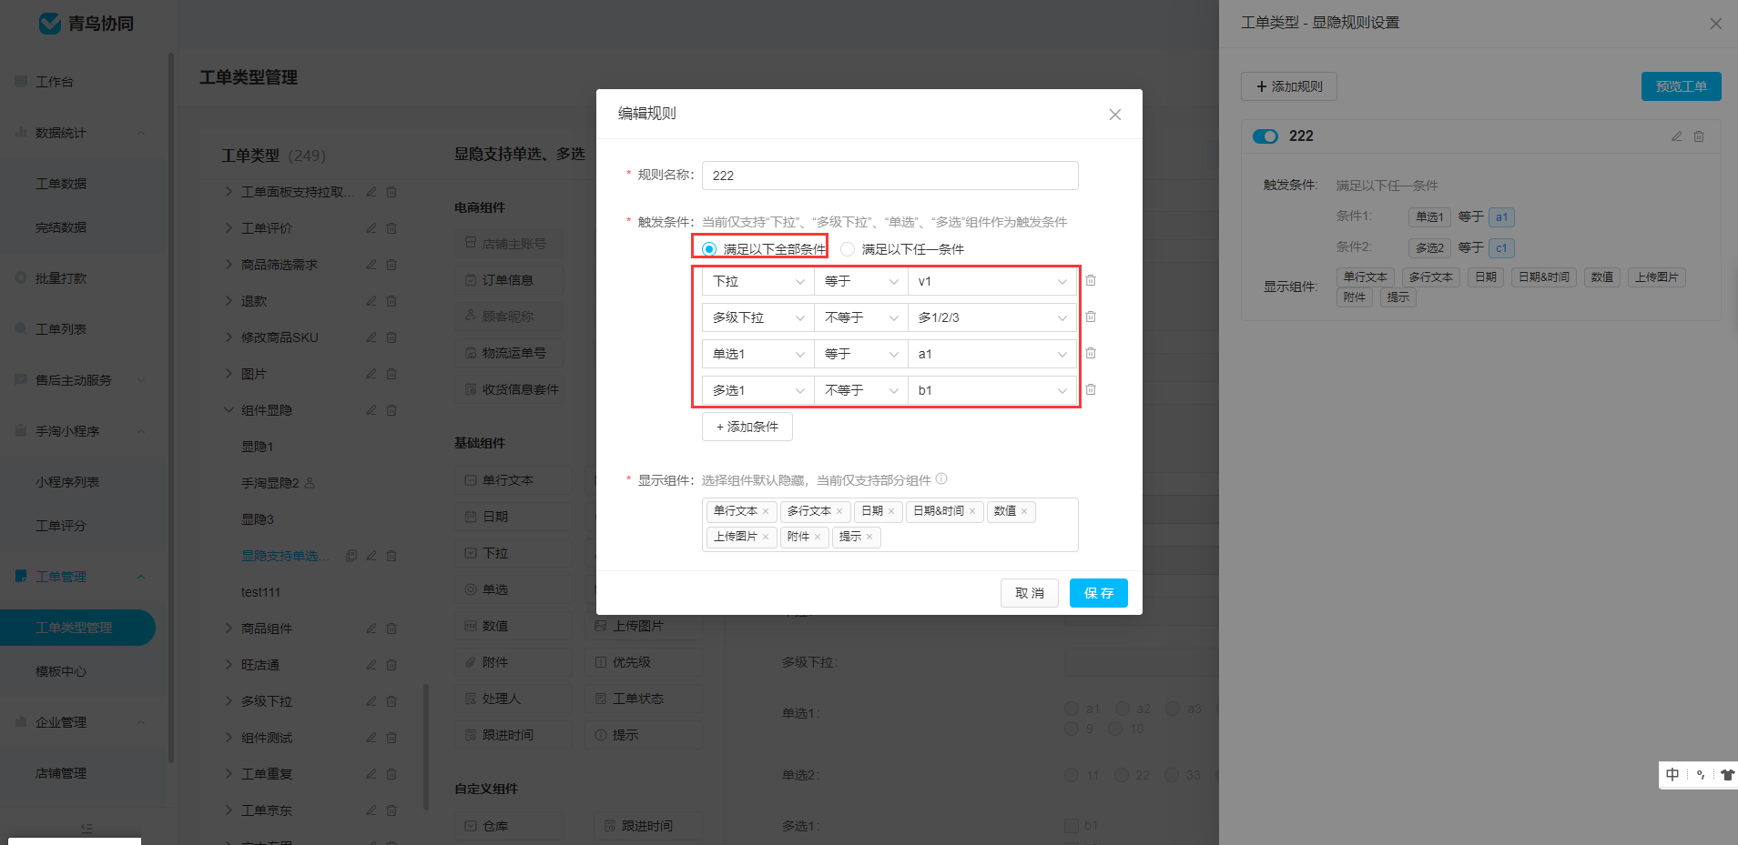This screenshot has height=845, width=1738.
Task: Click 添加规则 button in side panel
Action: pyautogui.click(x=1289, y=86)
